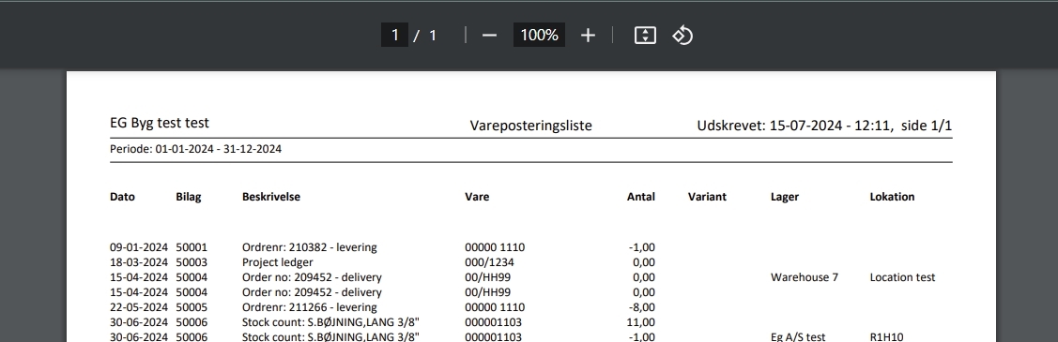The height and width of the screenshot is (342, 1058).
Task: Click the Variant column header
Action: click(707, 198)
